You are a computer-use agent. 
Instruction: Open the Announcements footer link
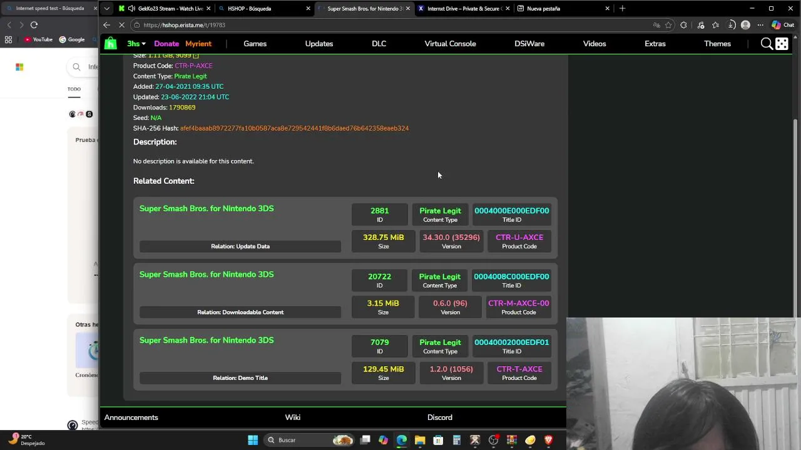click(x=131, y=417)
